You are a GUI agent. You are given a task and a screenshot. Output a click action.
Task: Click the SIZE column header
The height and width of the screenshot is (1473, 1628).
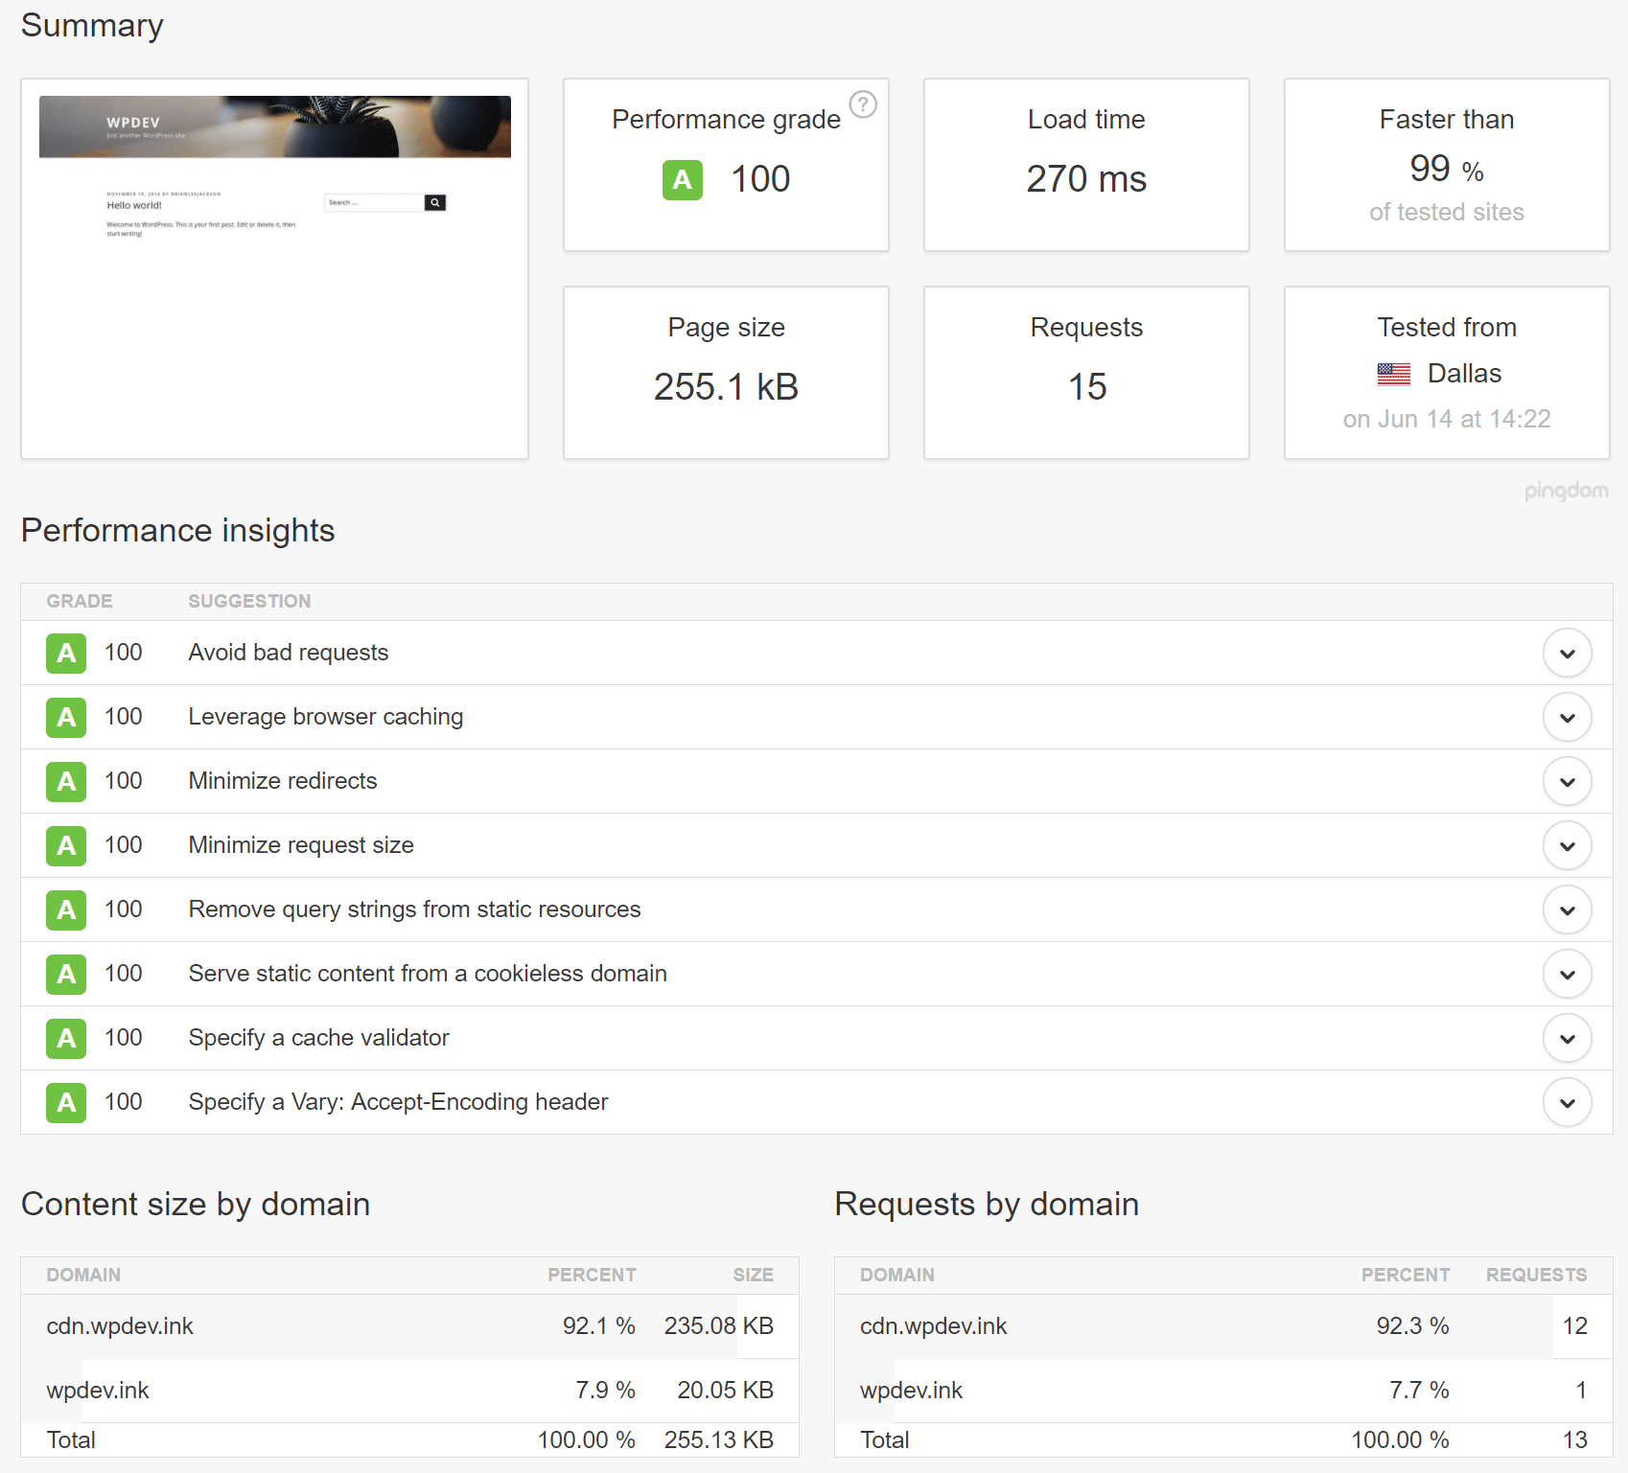[x=754, y=1275]
